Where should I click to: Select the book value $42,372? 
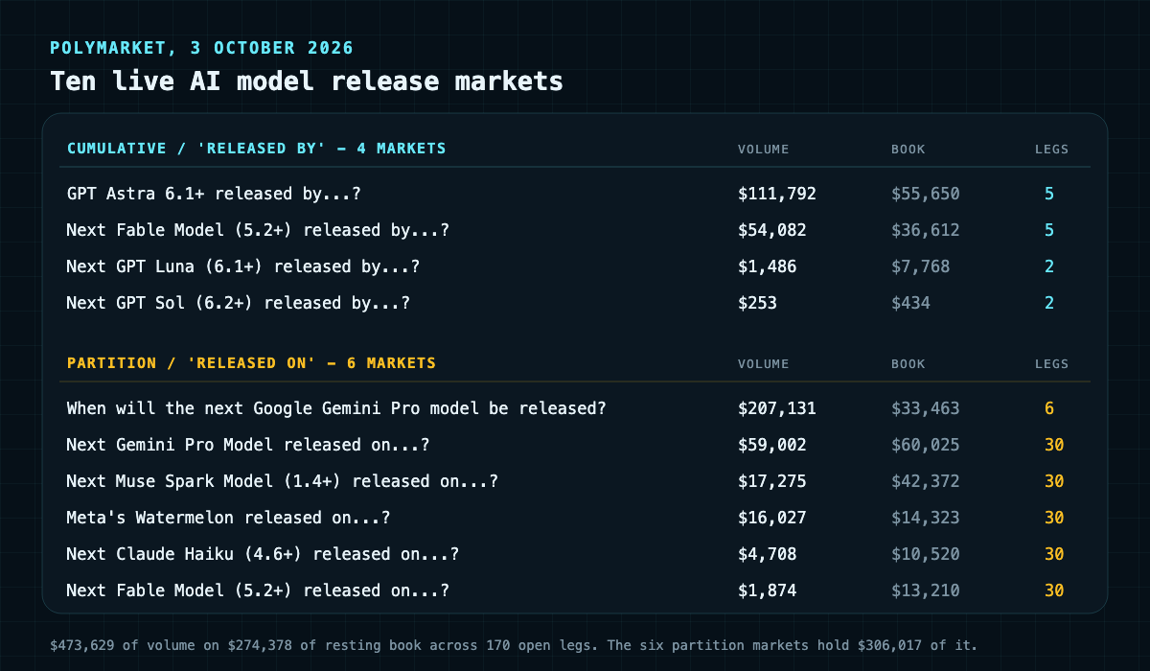tap(926, 481)
